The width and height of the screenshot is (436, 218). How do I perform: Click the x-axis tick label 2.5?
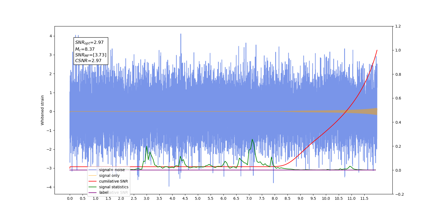pos(134,199)
